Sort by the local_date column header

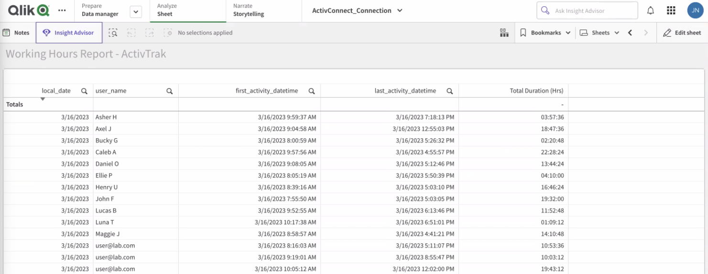pos(56,90)
